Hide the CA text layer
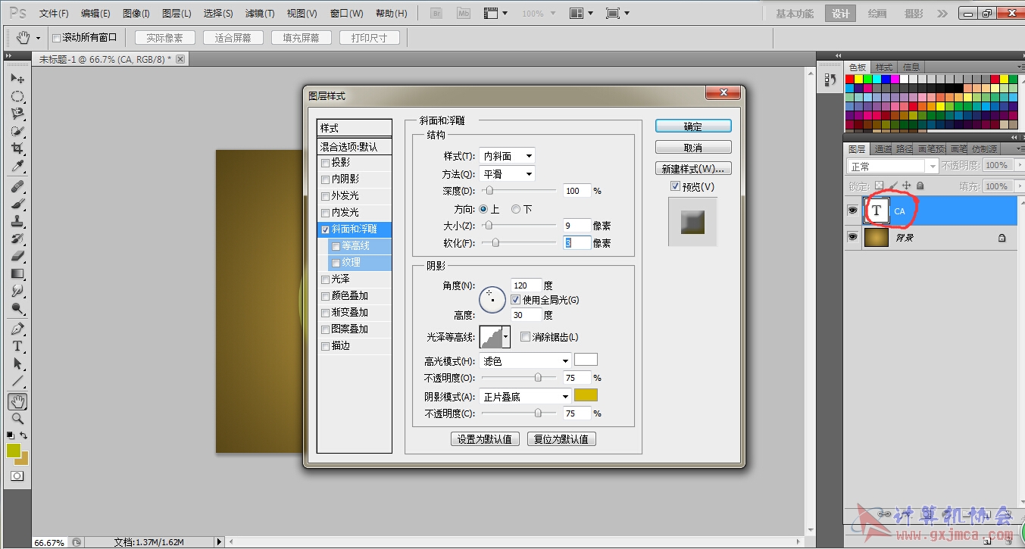Image resolution: width=1025 pixels, height=549 pixels. [852, 211]
